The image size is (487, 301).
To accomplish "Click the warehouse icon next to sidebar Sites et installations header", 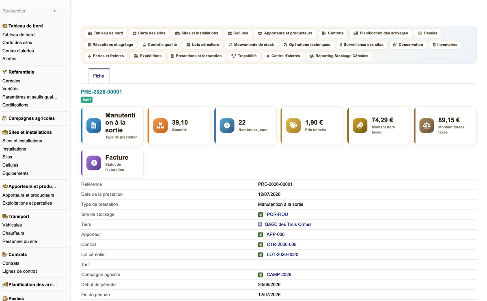I will pos(5,132).
